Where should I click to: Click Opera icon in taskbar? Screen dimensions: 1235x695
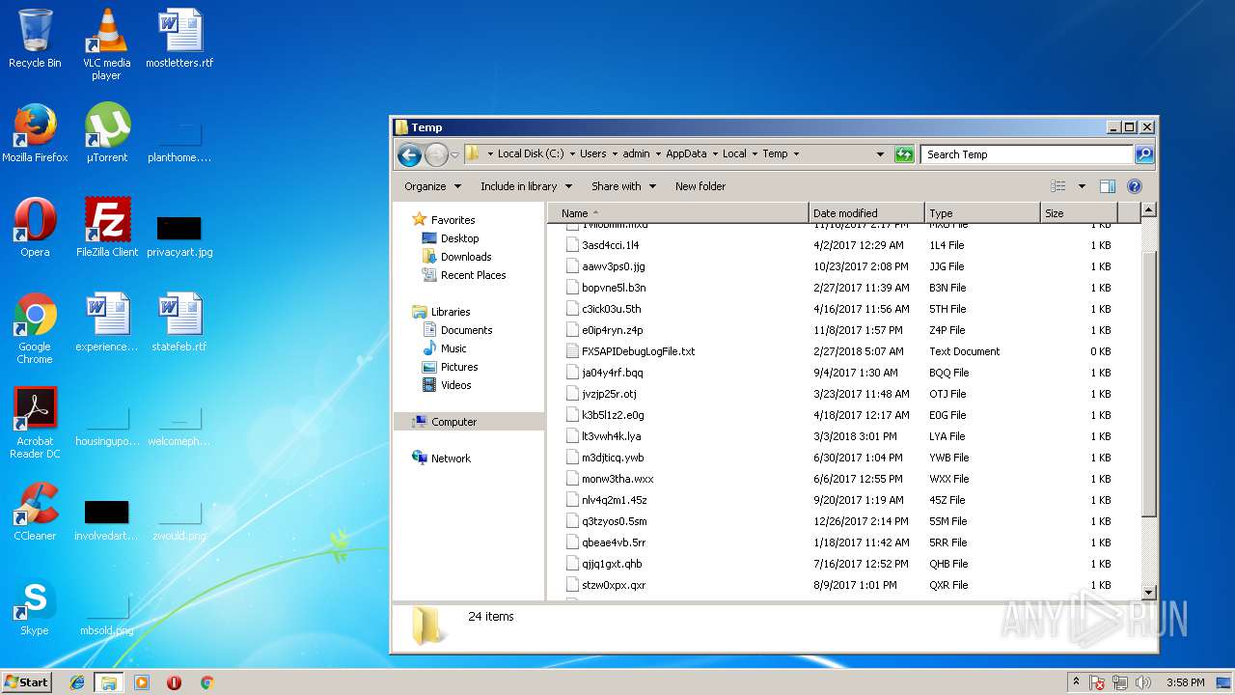tap(174, 682)
